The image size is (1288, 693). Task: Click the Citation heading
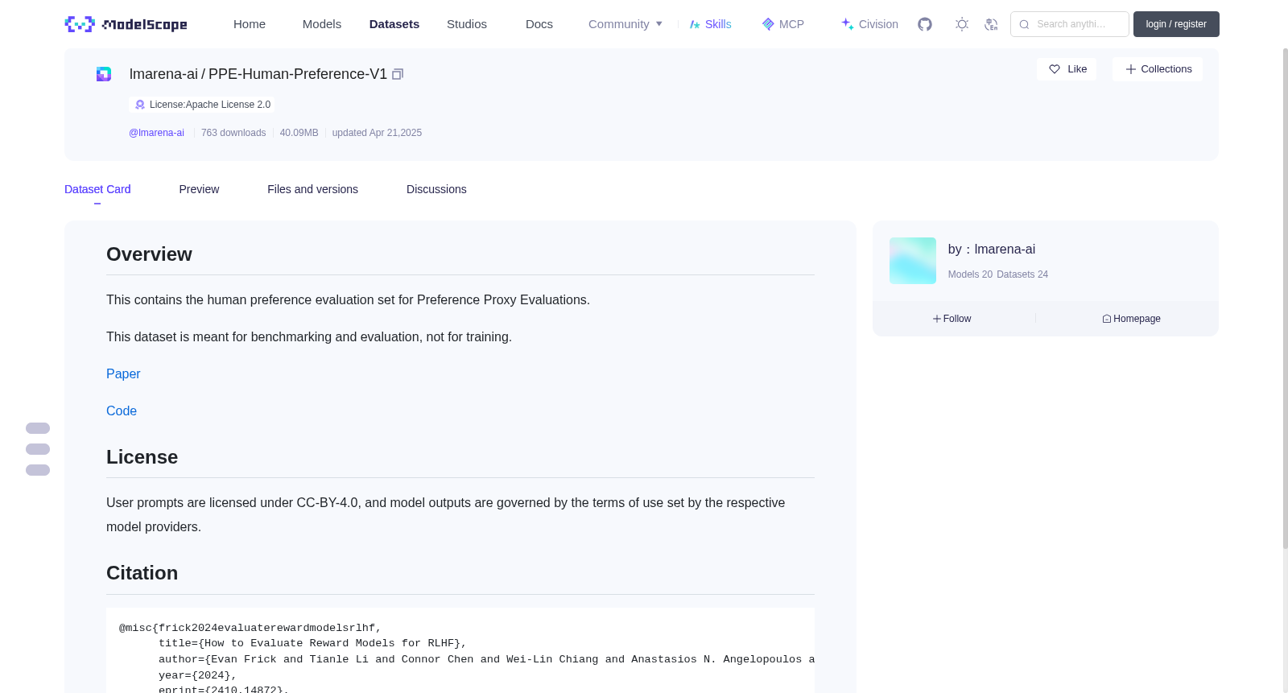pos(142,573)
